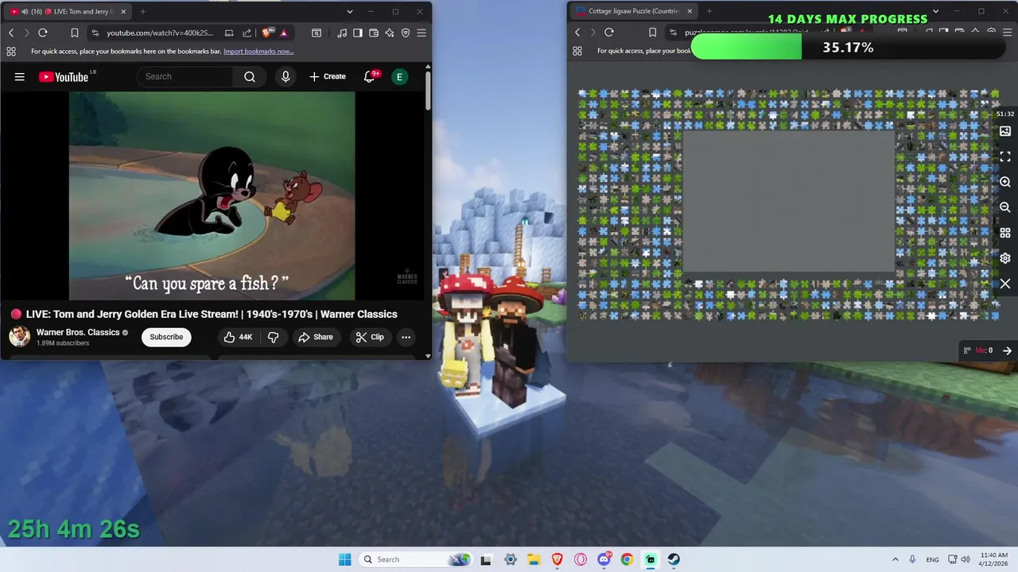Open the jigsaw puzzle settings gear
The height and width of the screenshot is (572, 1018).
tap(1005, 258)
